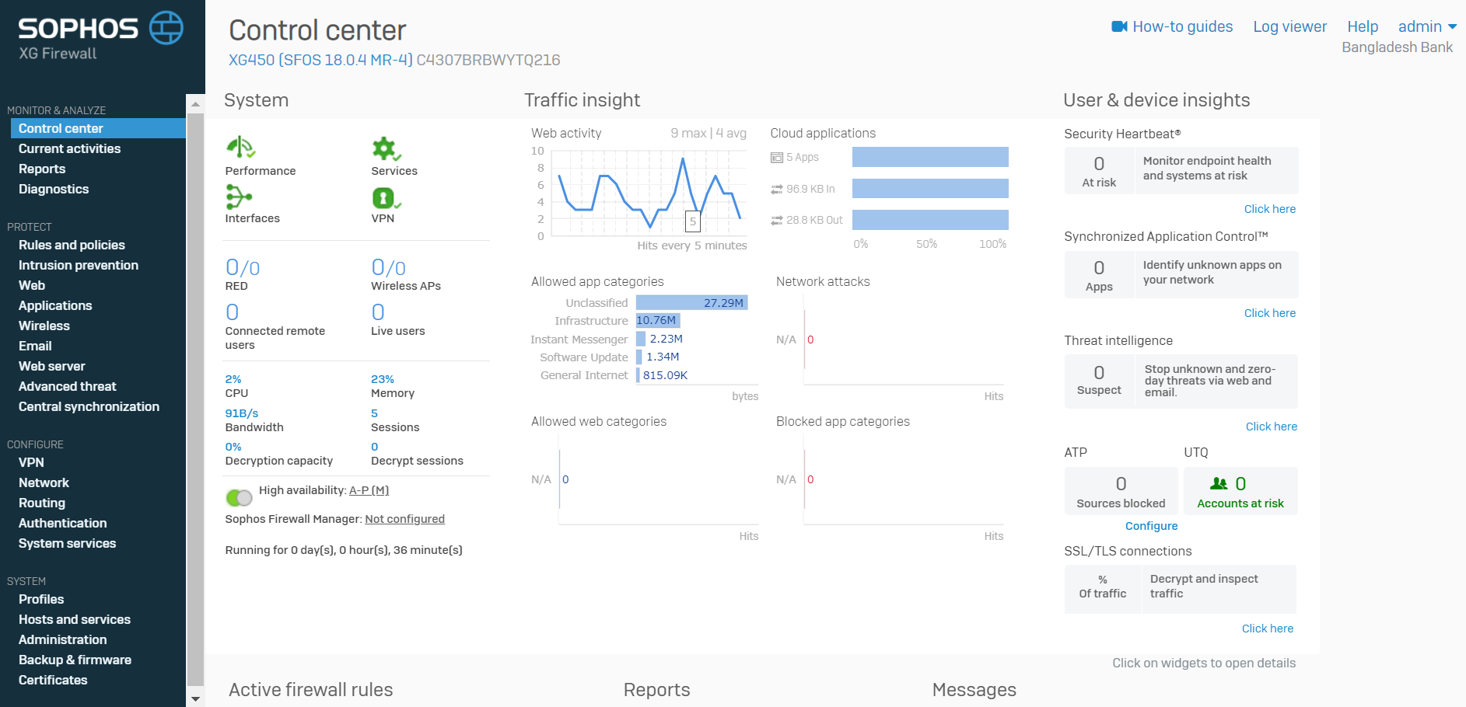Go to Hosts and services

75,619
